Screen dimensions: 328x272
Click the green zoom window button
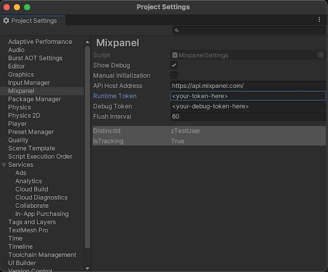click(27, 7)
